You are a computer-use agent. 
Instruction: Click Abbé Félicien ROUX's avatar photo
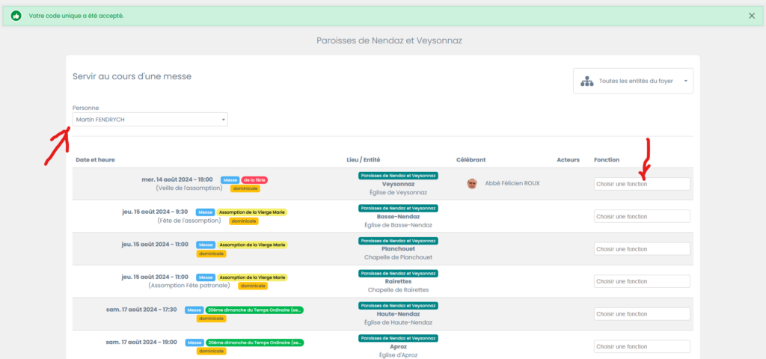472,183
